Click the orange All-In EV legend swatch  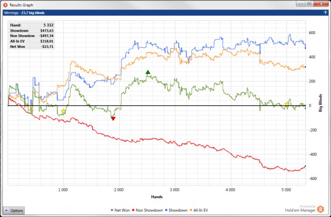click(191, 210)
